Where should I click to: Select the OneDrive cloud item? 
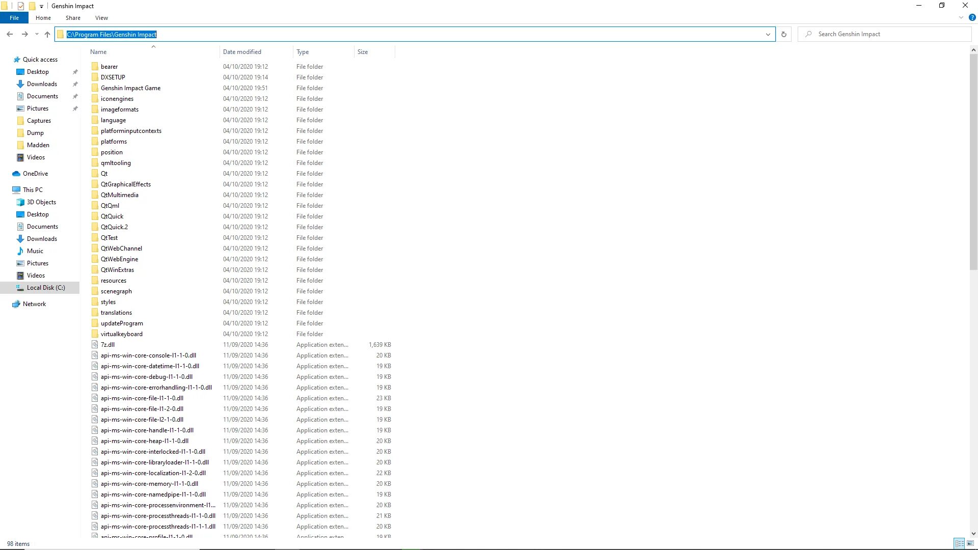(x=35, y=174)
